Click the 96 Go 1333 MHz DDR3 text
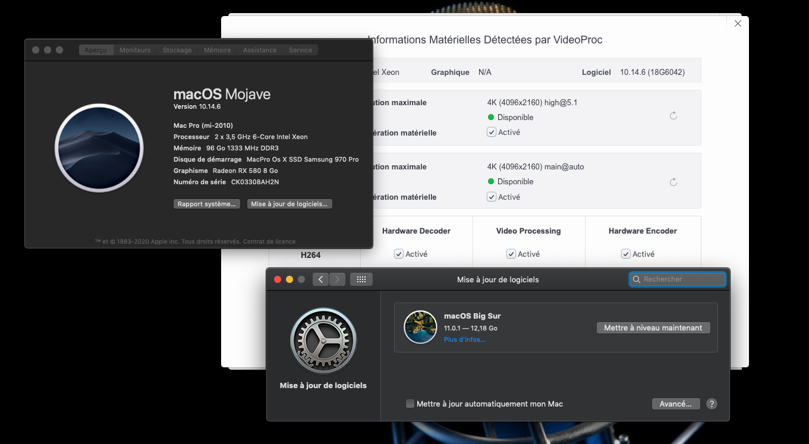The width and height of the screenshot is (809, 444). (x=243, y=148)
